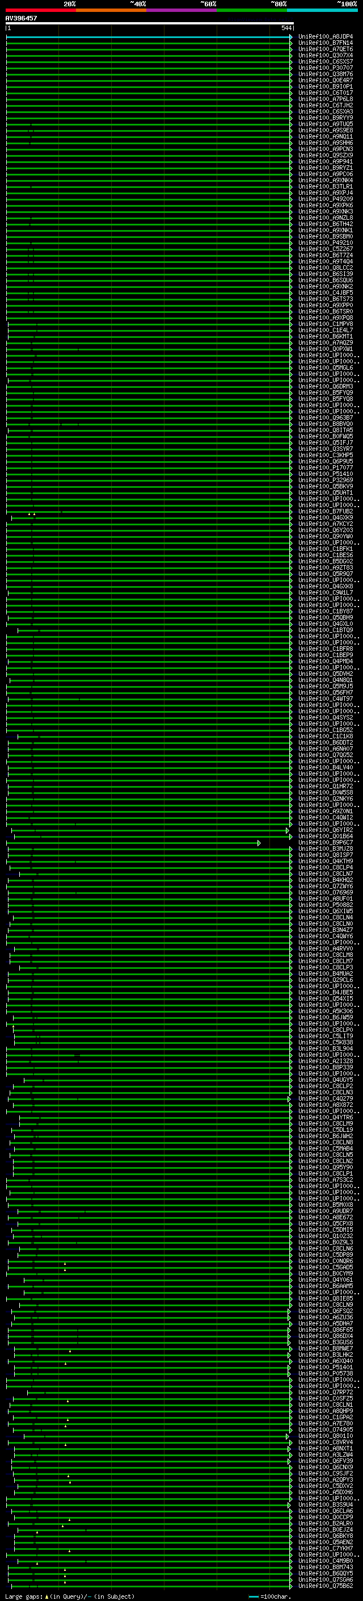Open hit UniRef100_A8JDP4
The height and width of the screenshot is (1601, 363).
[x=326, y=37]
